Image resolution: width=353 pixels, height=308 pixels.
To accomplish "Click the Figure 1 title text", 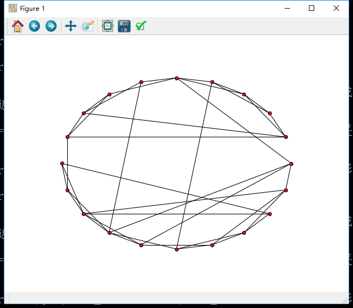I will [32, 9].
